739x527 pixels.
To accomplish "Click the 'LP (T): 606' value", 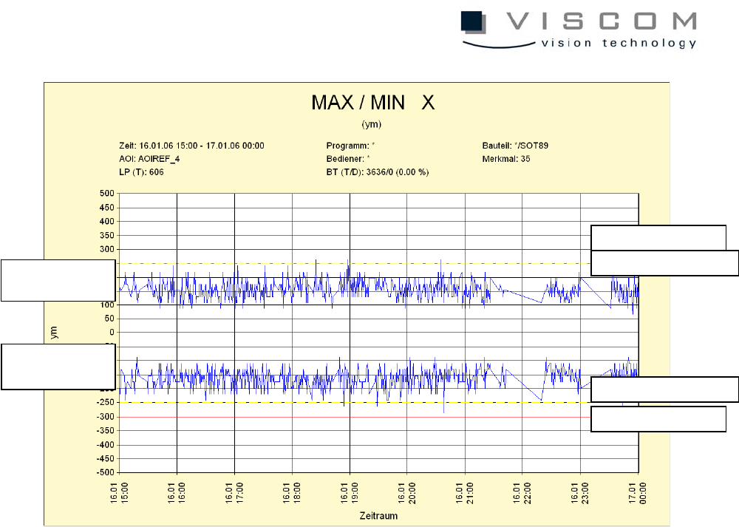I will [141, 172].
